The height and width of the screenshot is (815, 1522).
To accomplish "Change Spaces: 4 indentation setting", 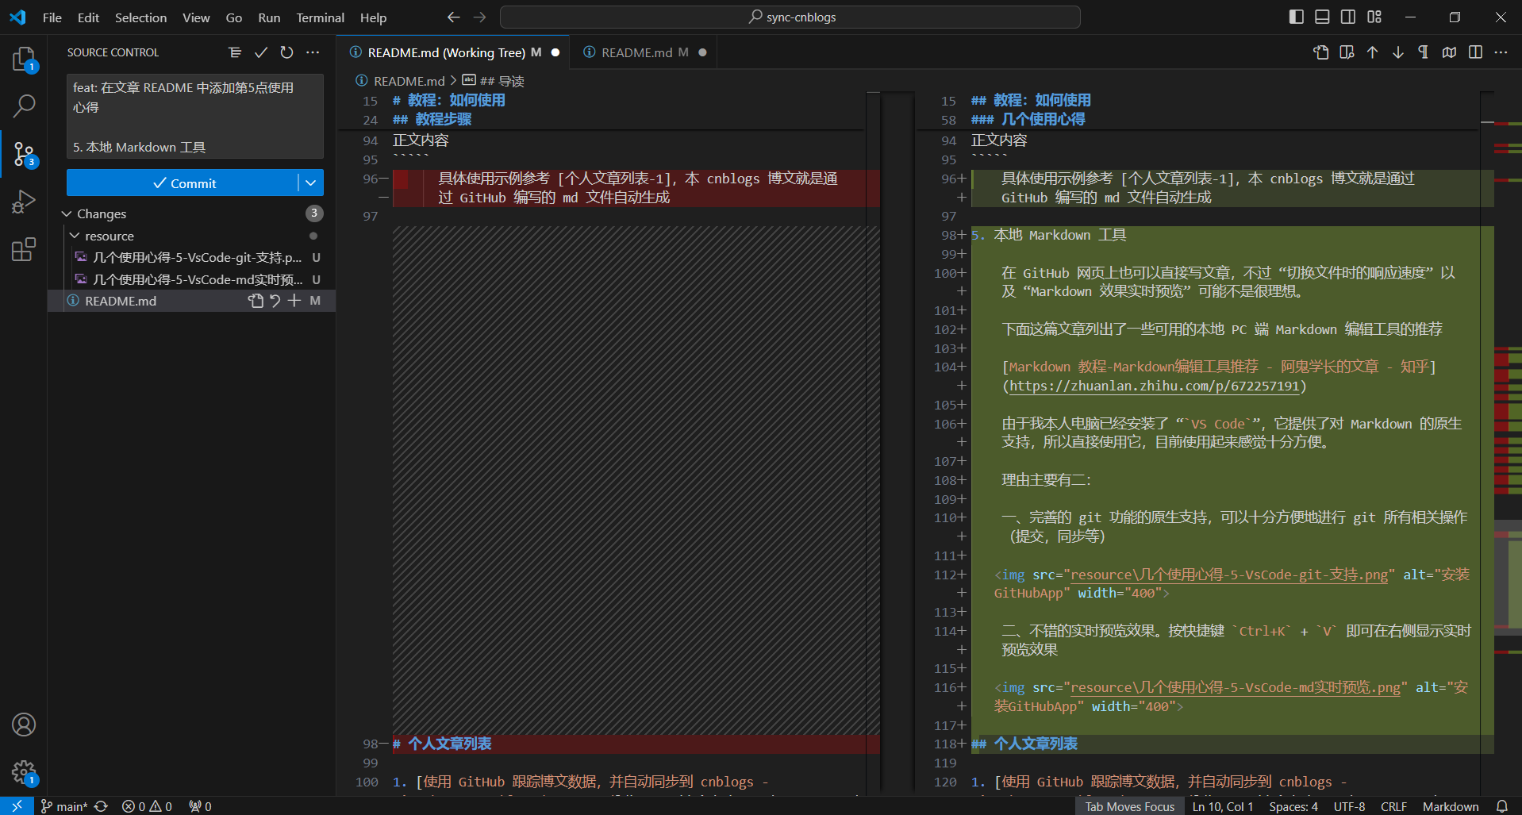I will pyautogui.click(x=1293, y=806).
